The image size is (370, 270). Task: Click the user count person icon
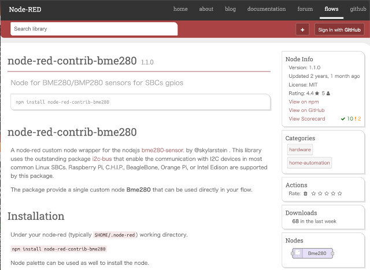tap(328, 93)
